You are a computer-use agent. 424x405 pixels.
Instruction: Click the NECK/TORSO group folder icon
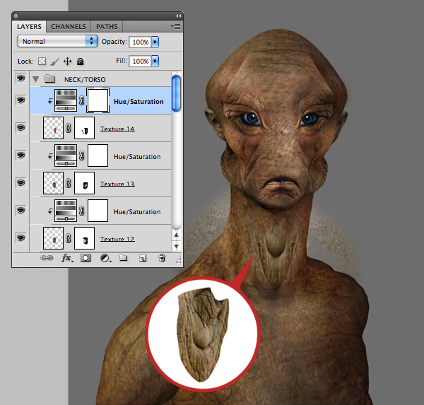pos(49,79)
